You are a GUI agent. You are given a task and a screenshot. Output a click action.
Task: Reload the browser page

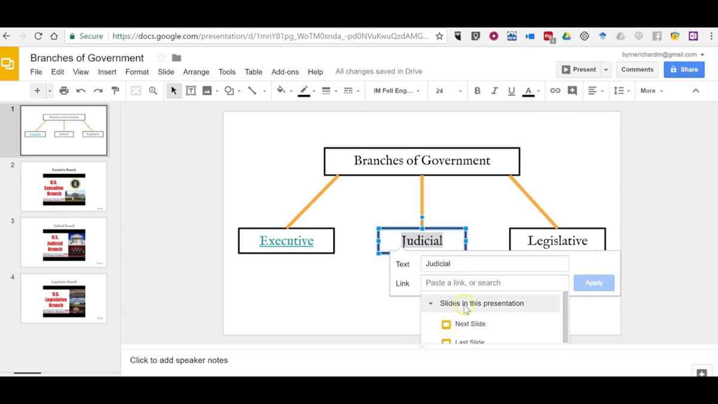(38, 36)
